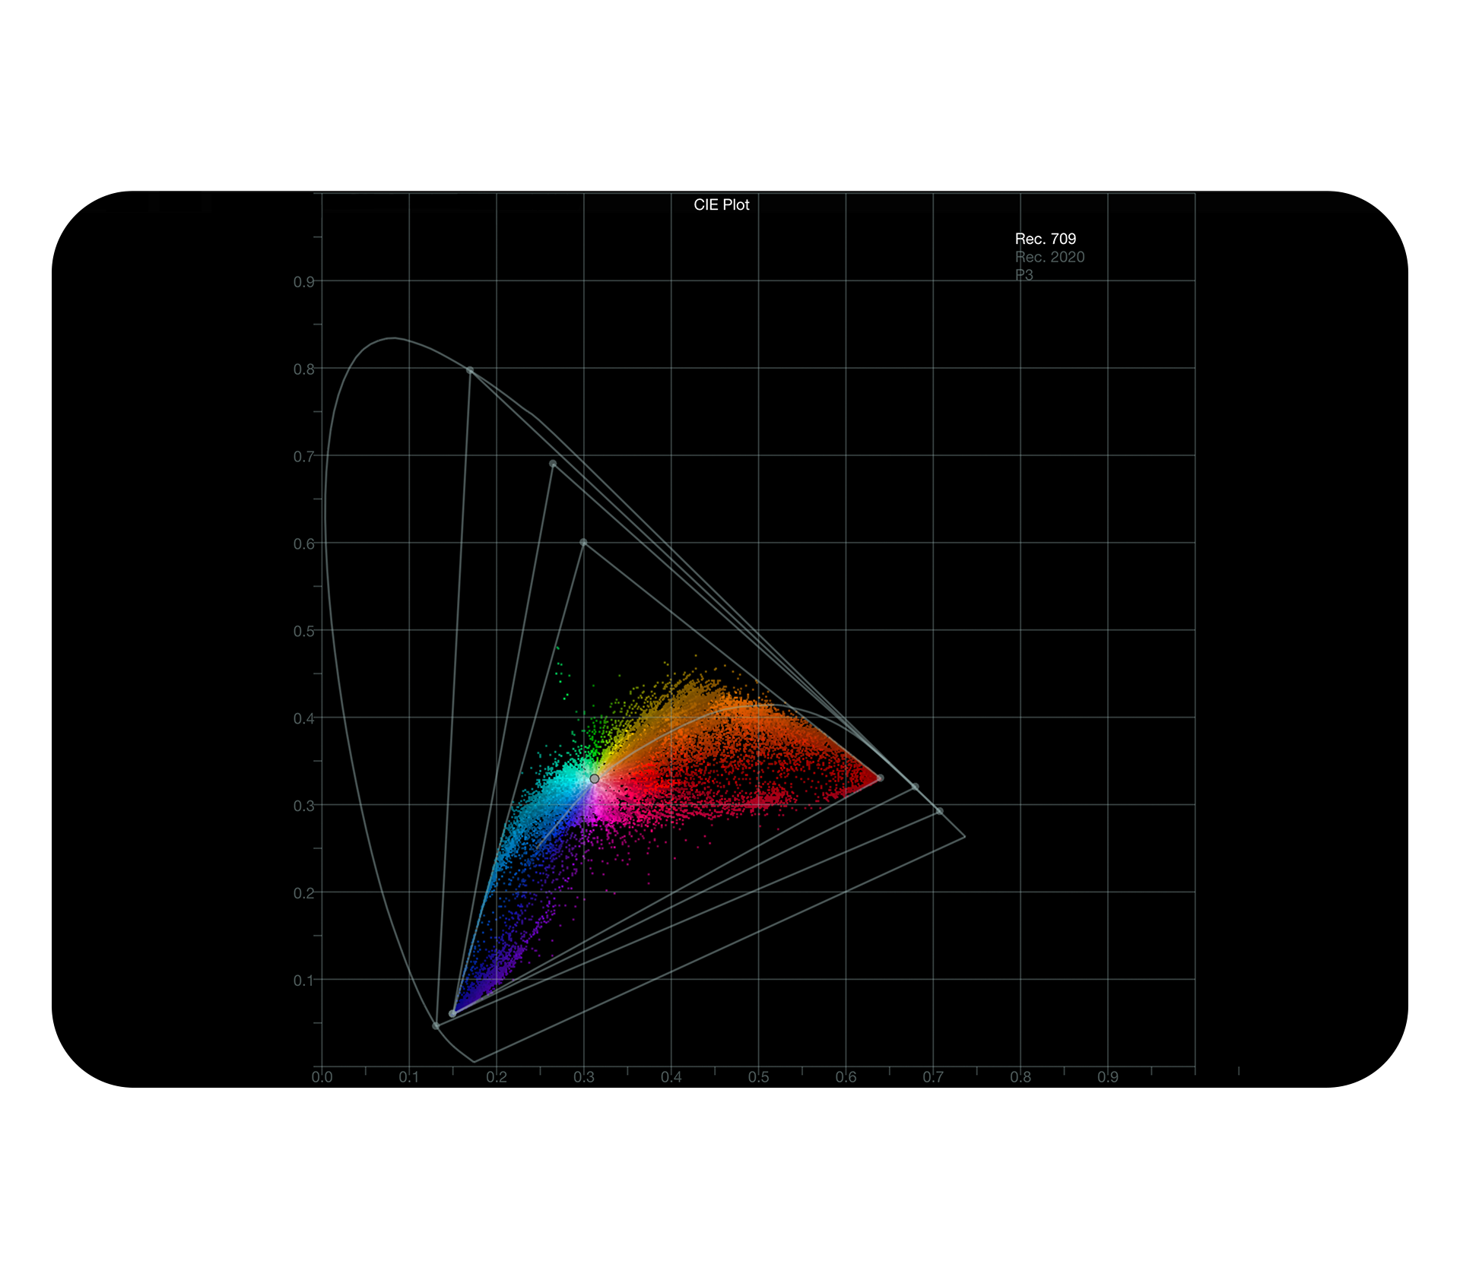1460x1277 pixels.
Task: Click the CIE Plot title
Action: point(721,204)
